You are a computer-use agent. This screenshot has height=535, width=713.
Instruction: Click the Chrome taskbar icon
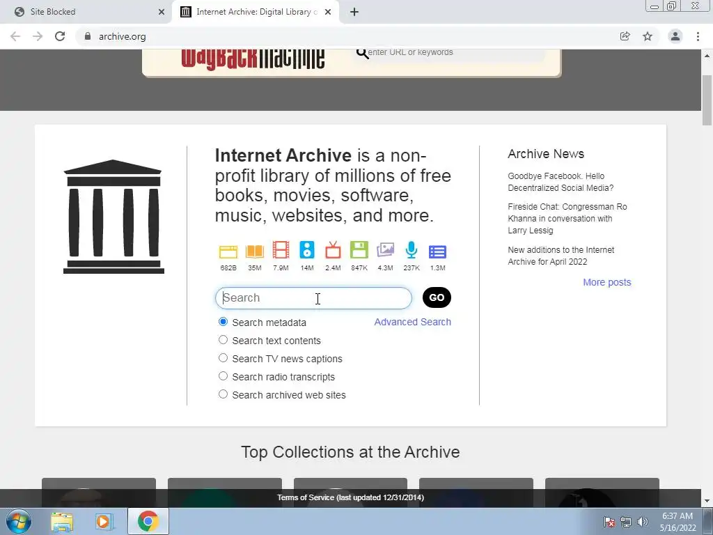click(x=148, y=521)
